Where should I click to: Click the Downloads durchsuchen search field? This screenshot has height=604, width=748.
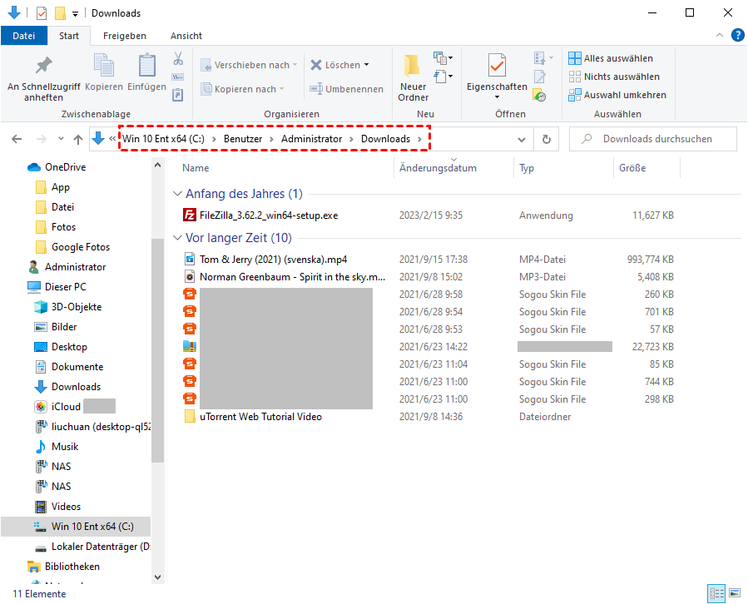click(652, 139)
